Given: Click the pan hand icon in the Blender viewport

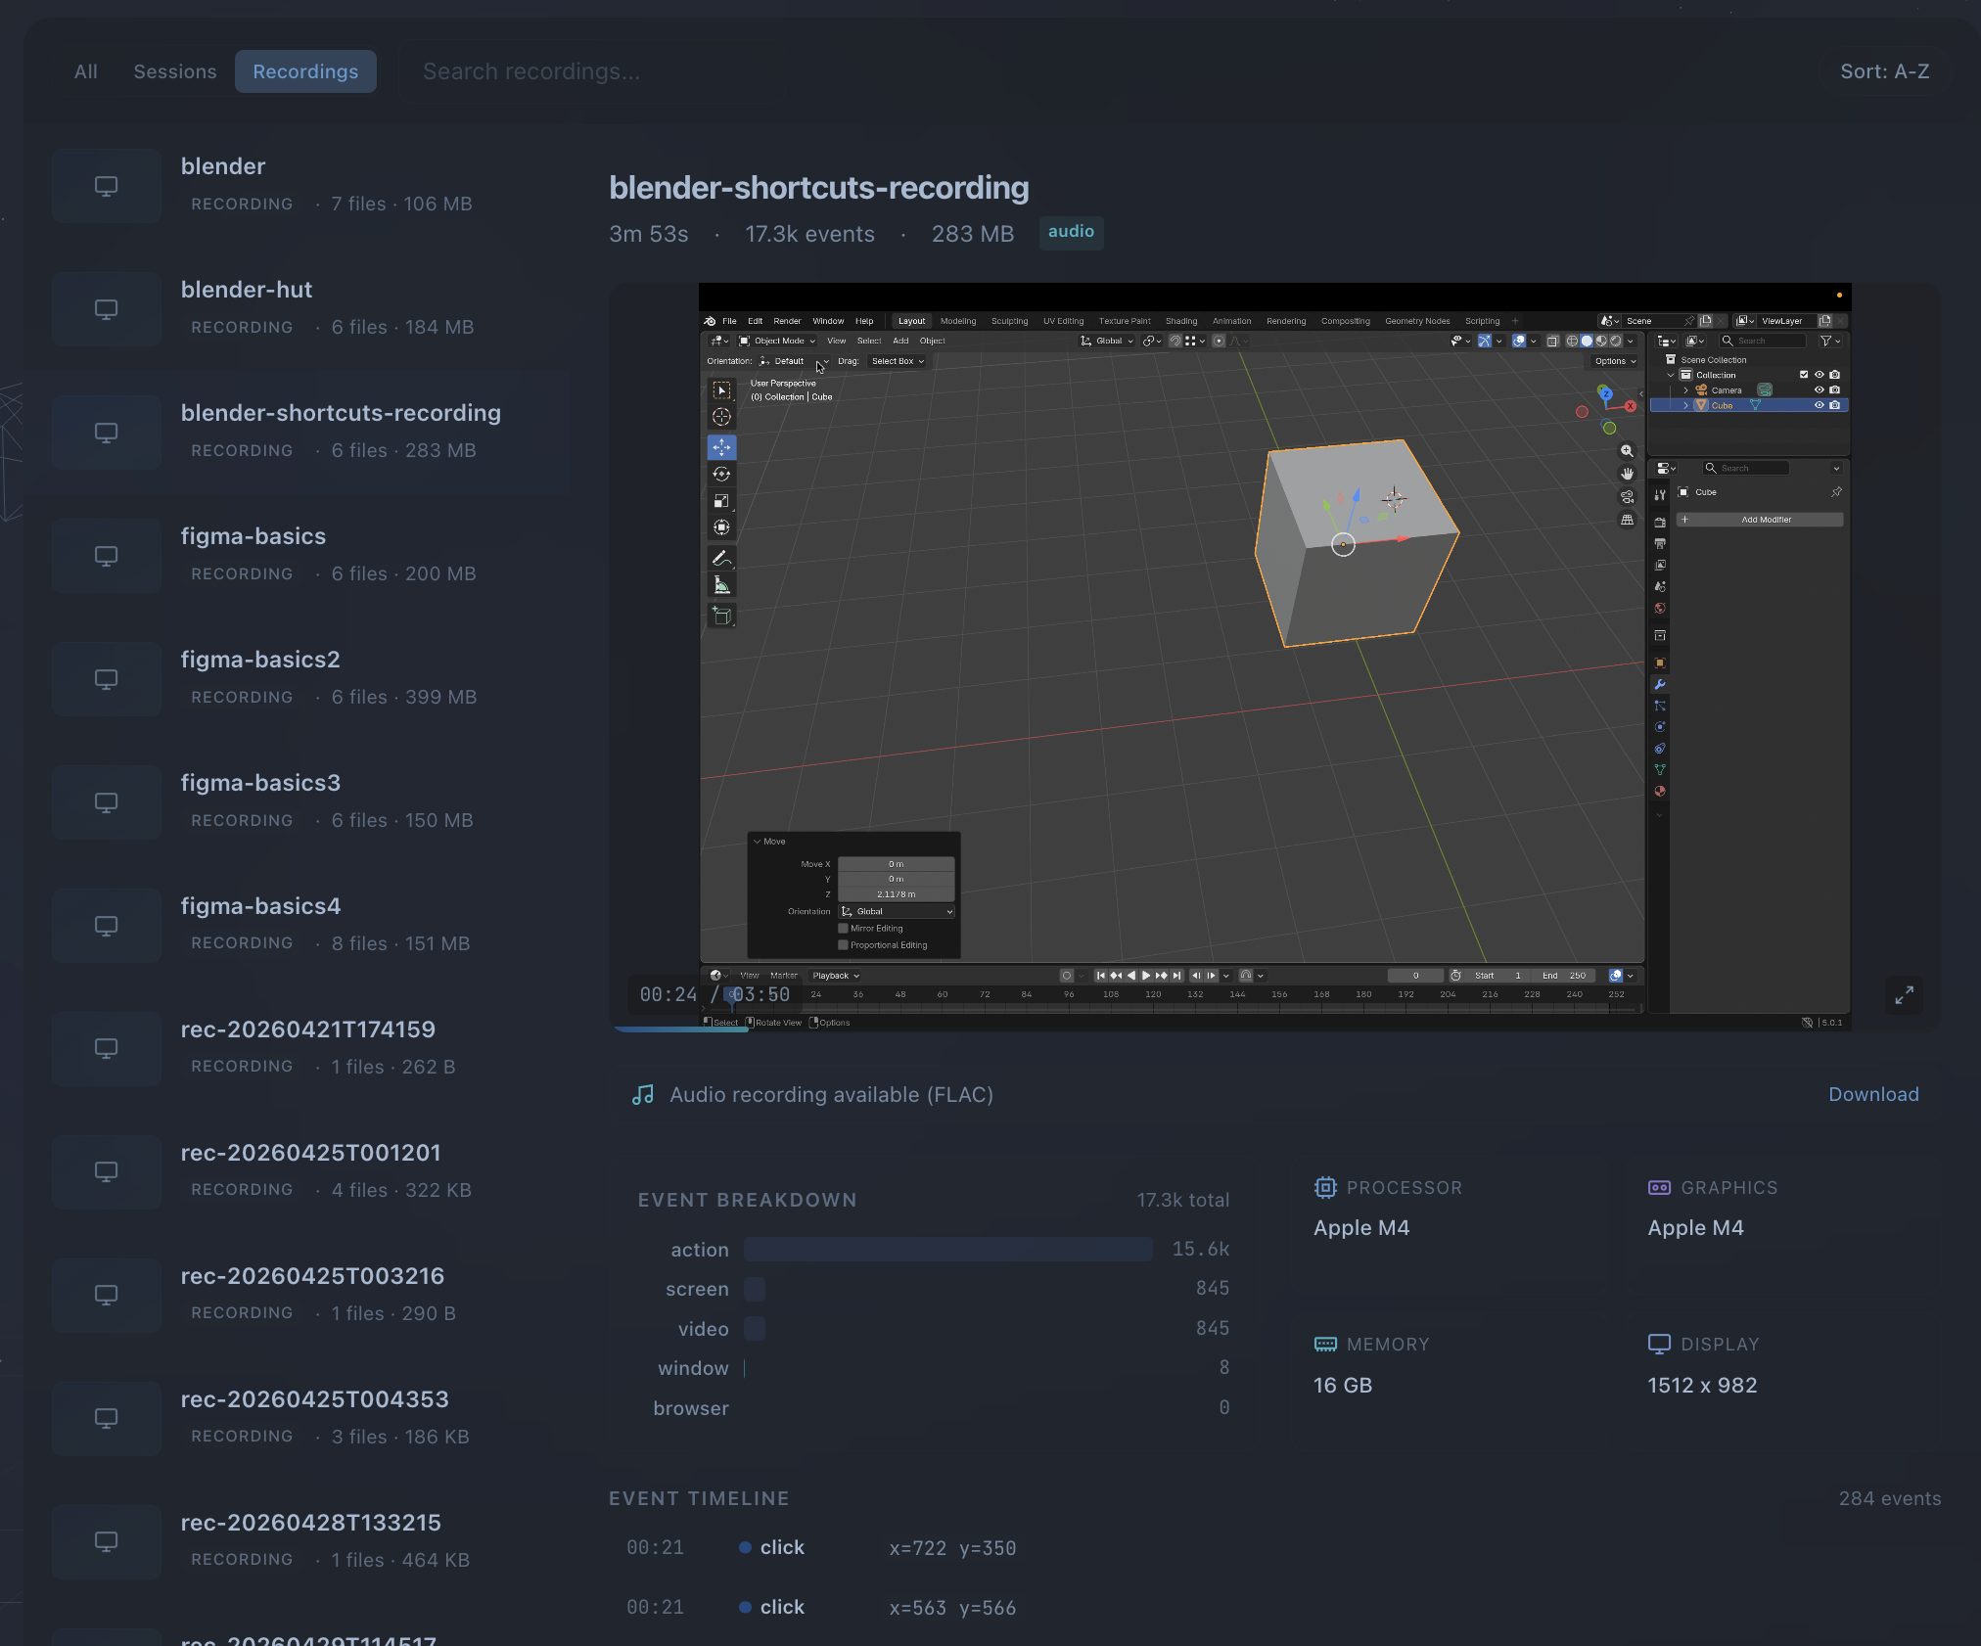Looking at the screenshot, I should pos(1628,474).
